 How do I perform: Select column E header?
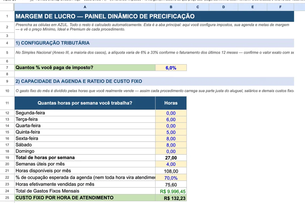pos(252,7)
